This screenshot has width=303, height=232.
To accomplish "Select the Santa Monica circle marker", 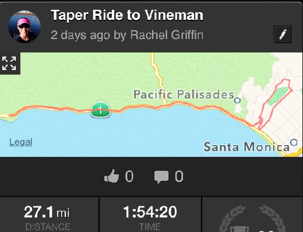I will pos(294,142).
